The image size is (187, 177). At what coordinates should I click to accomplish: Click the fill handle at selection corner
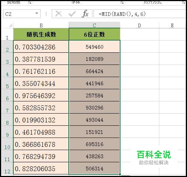pyautogui.click(x=120, y=174)
